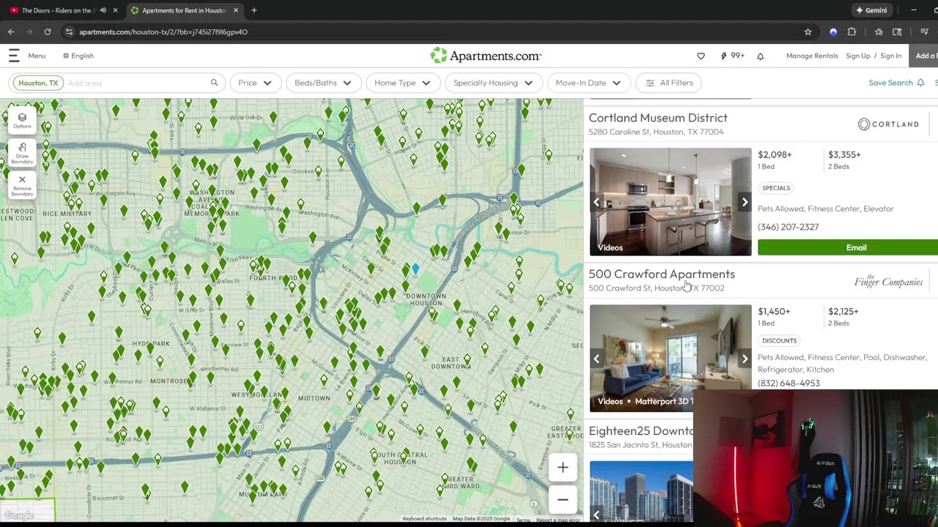Click Videos label on Cortland photo
Screen dimensions: 938x527
coord(610,247)
